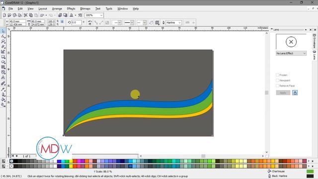Click the Undo icon in the toolbar
Image resolution: width=318 pixels, height=179 pixels.
point(42,15)
